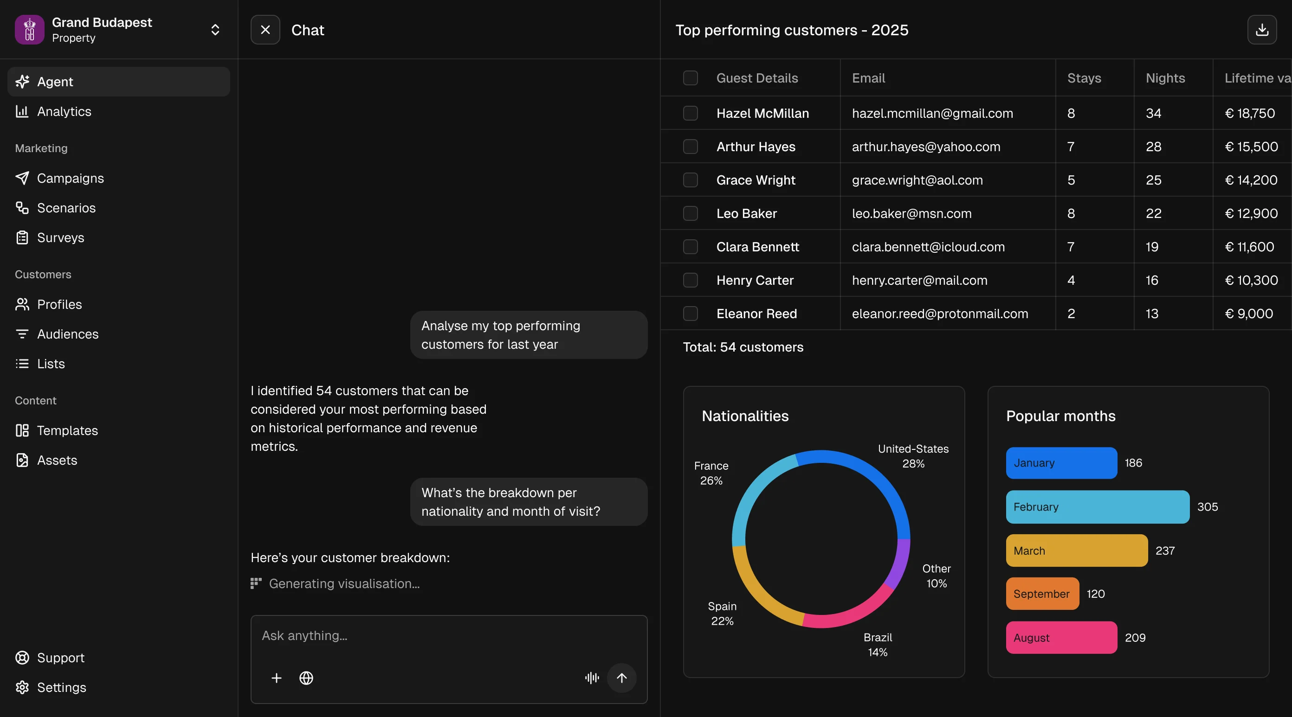The width and height of the screenshot is (1292, 717).
Task: Click the March bar in Popular months
Action: [x=1076, y=550]
